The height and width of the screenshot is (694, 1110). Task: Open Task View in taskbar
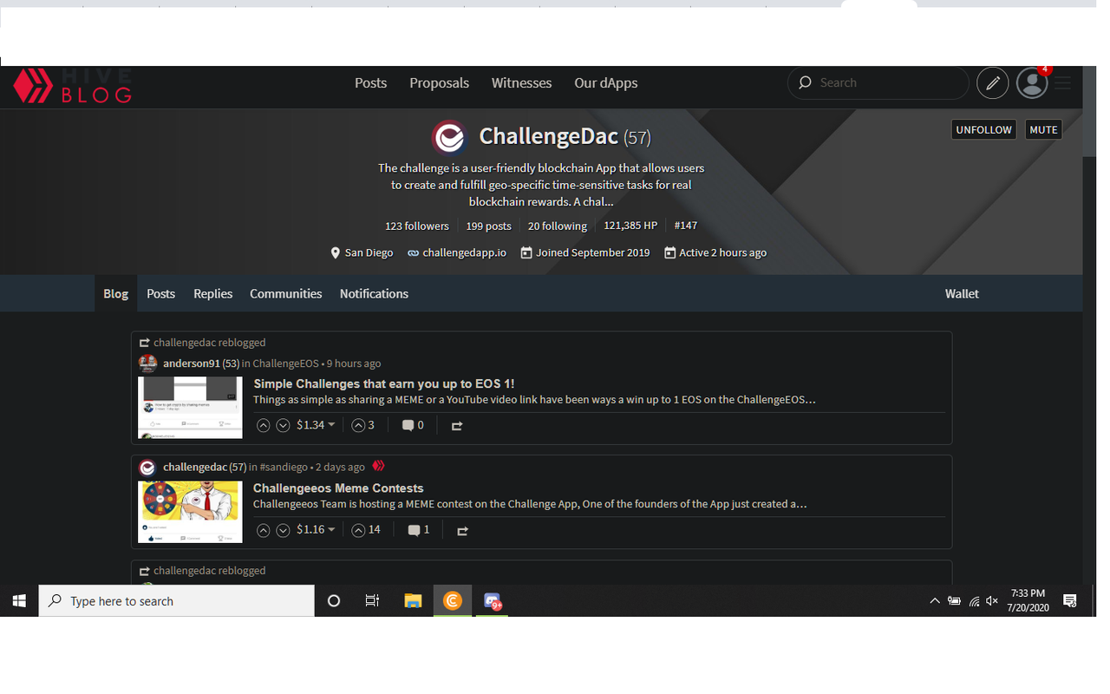[372, 600]
